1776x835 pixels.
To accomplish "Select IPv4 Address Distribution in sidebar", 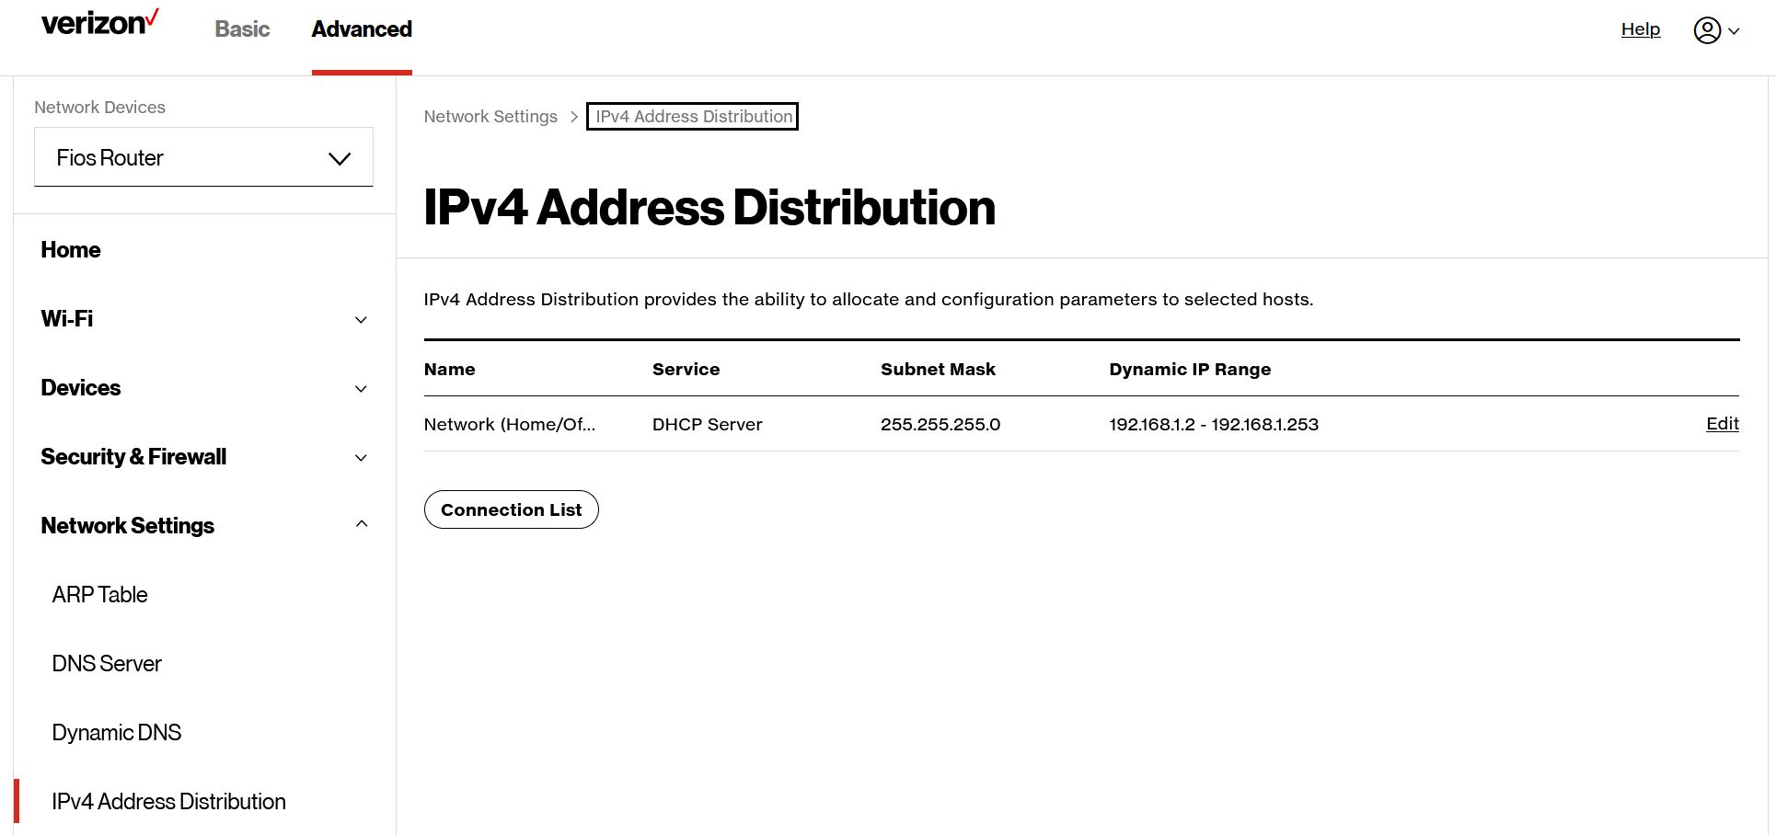I will pos(168,802).
